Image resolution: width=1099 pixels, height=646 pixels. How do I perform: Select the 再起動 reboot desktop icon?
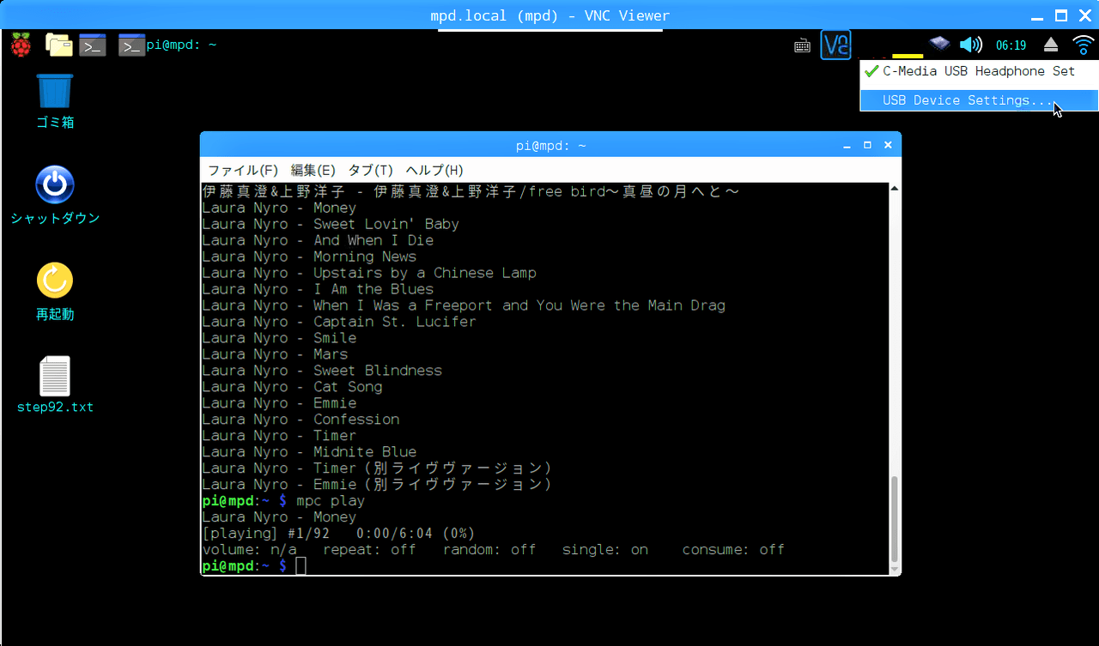click(55, 292)
